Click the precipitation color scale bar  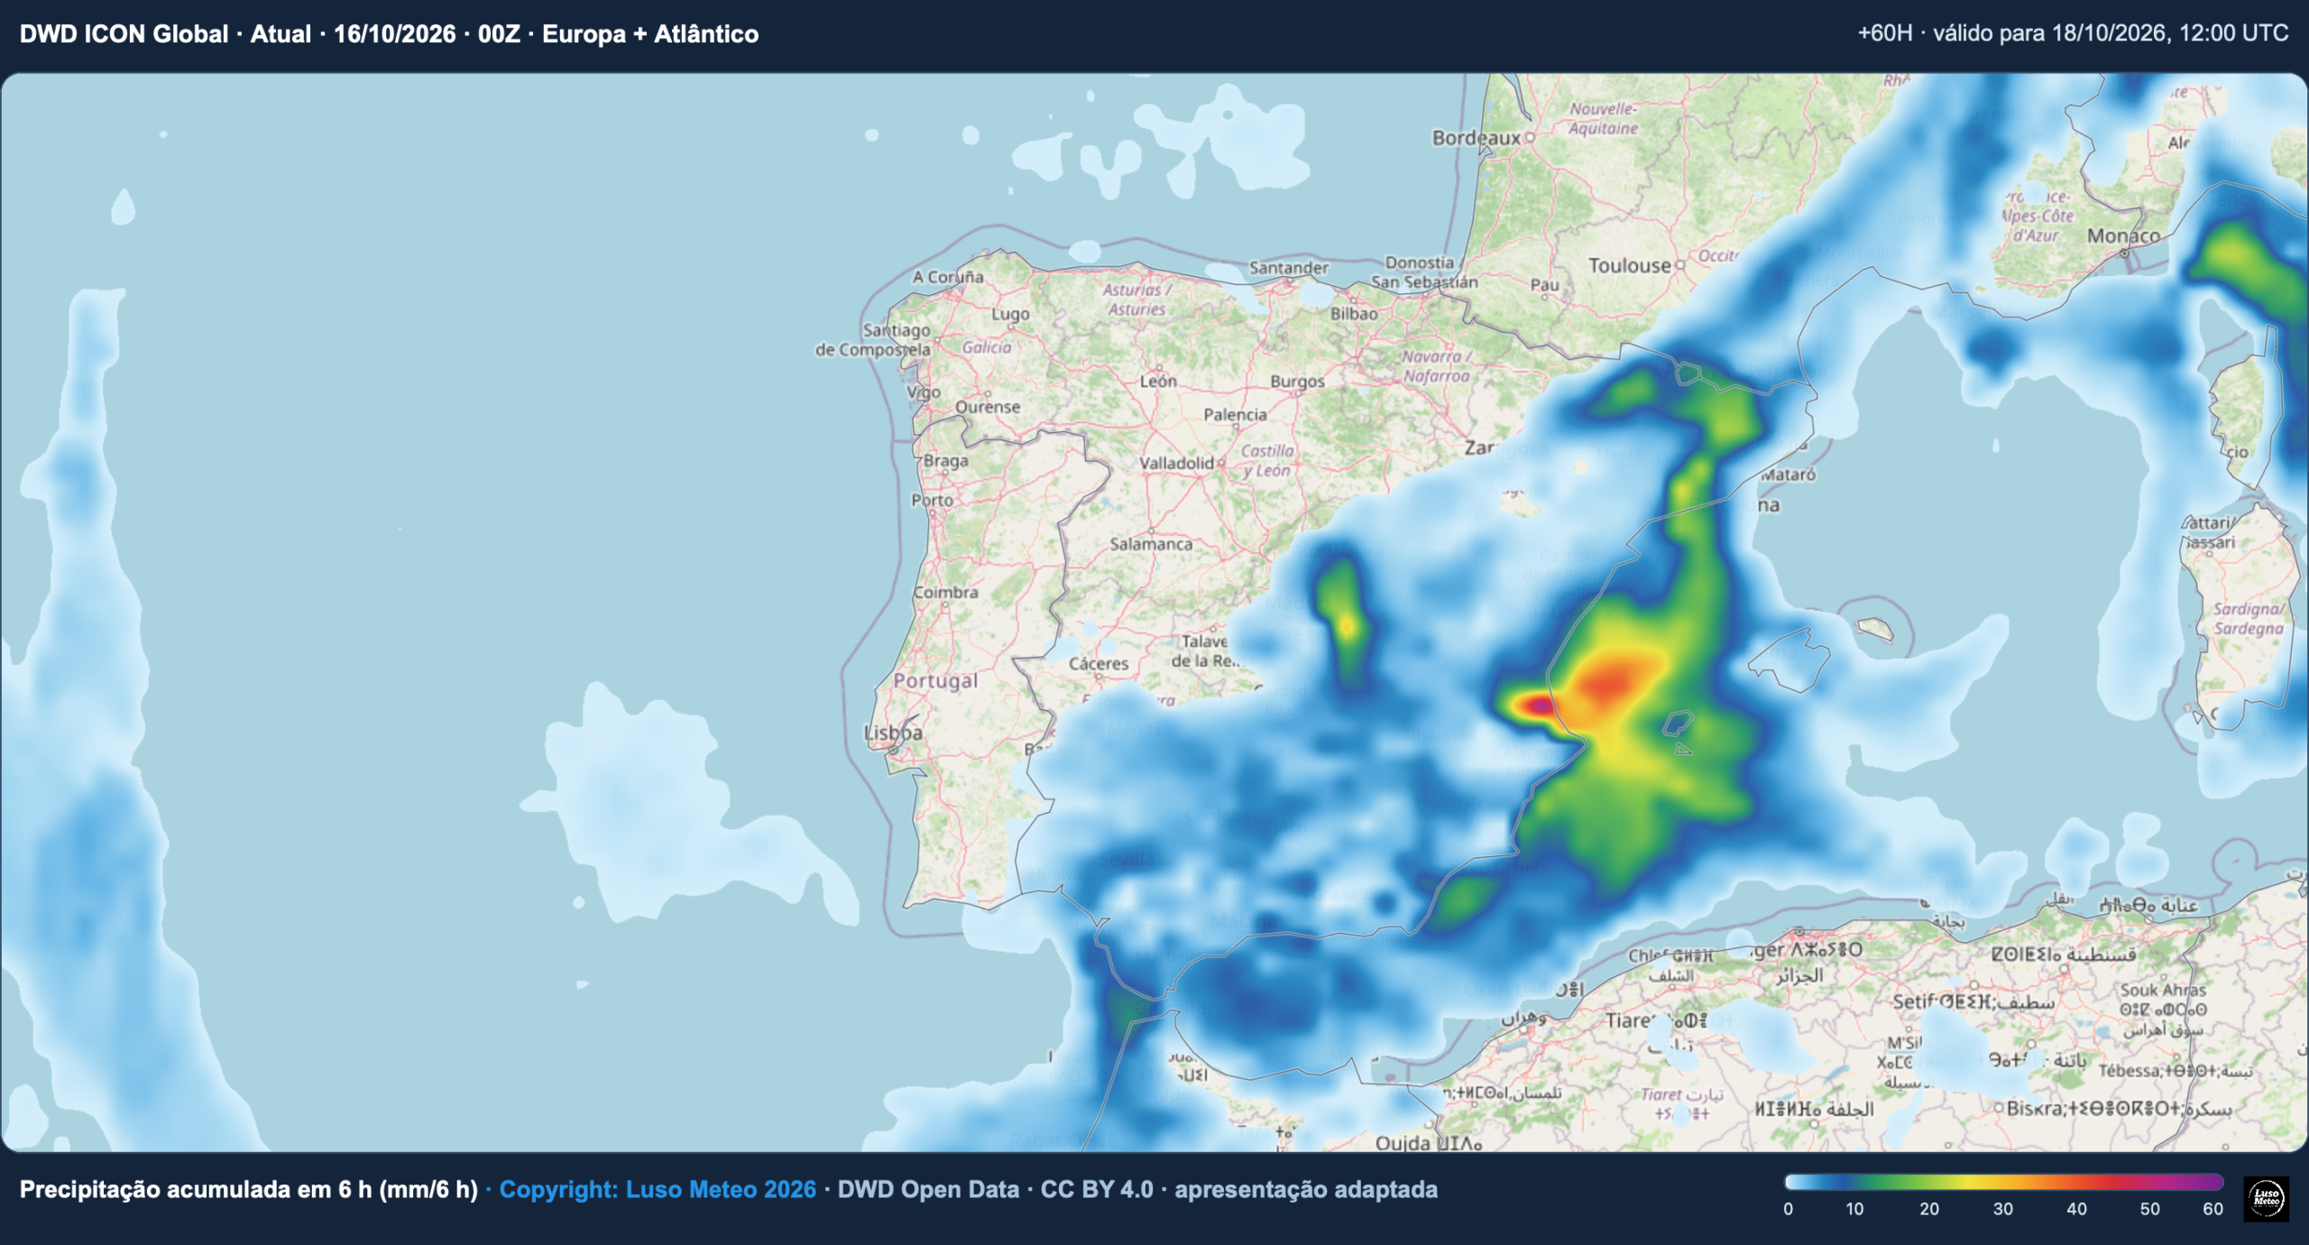click(2003, 1182)
